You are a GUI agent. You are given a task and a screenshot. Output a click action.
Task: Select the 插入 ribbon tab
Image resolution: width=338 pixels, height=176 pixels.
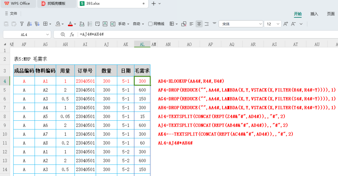click(314, 14)
